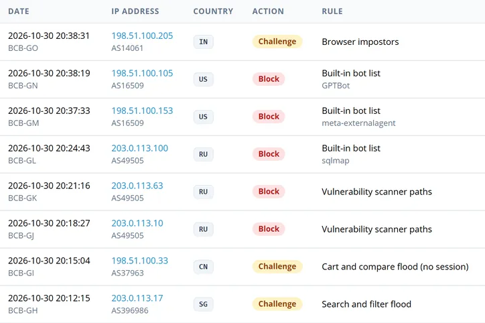Select AS16509 under 198.51.100.153
485x323 pixels.
127,123
